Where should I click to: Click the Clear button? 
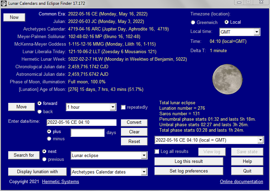[x=134, y=132]
